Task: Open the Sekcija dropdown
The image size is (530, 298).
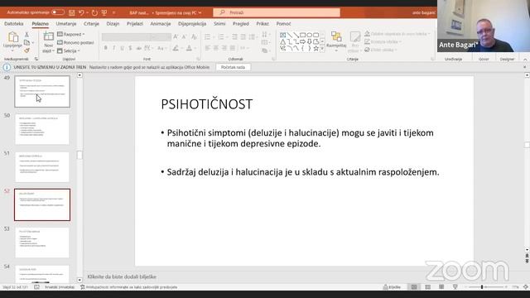Action: pos(69,50)
